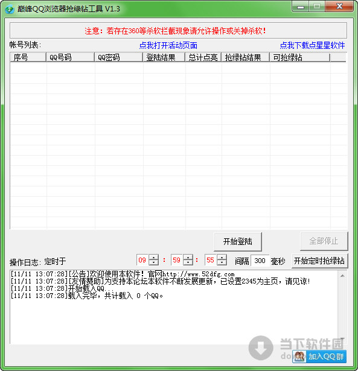The image size is (358, 371).
Task: Decrease the minute value with down arrow
Action: [x=188, y=262]
